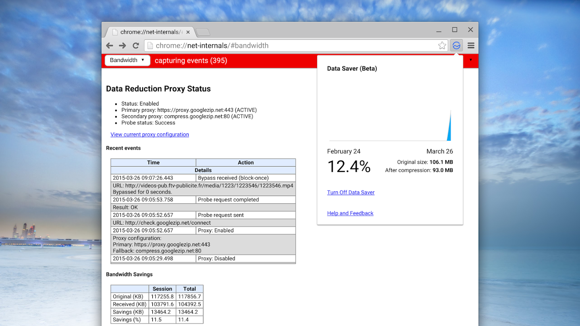580x326 pixels.
Task: Open the Bandwidth section dropdown
Action: tap(127, 60)
